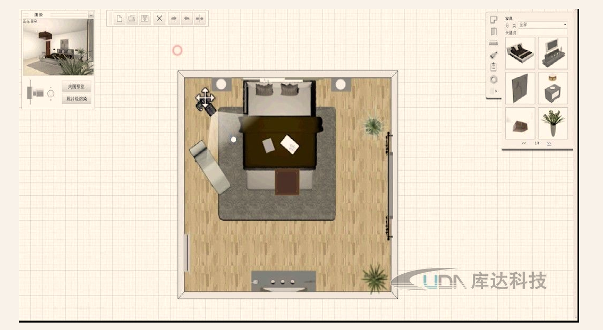This screenshot has height=330, width=603.
Task: Select the camera move handle in floor plan
Action: pos(205,97)
